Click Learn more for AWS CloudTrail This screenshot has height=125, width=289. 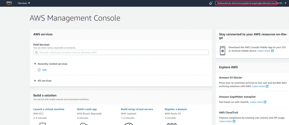point(225,121)
